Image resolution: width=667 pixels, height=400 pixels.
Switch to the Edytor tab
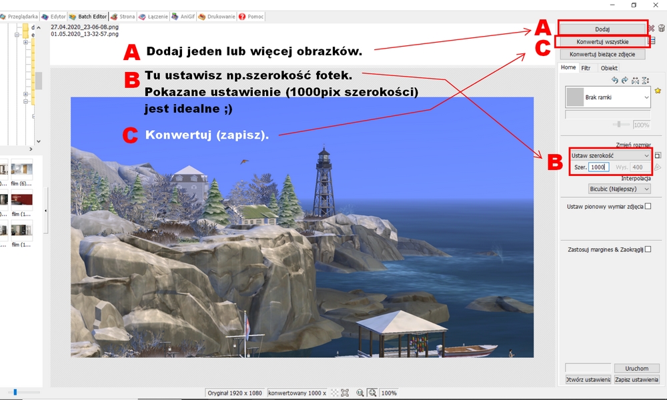point(53,17)
